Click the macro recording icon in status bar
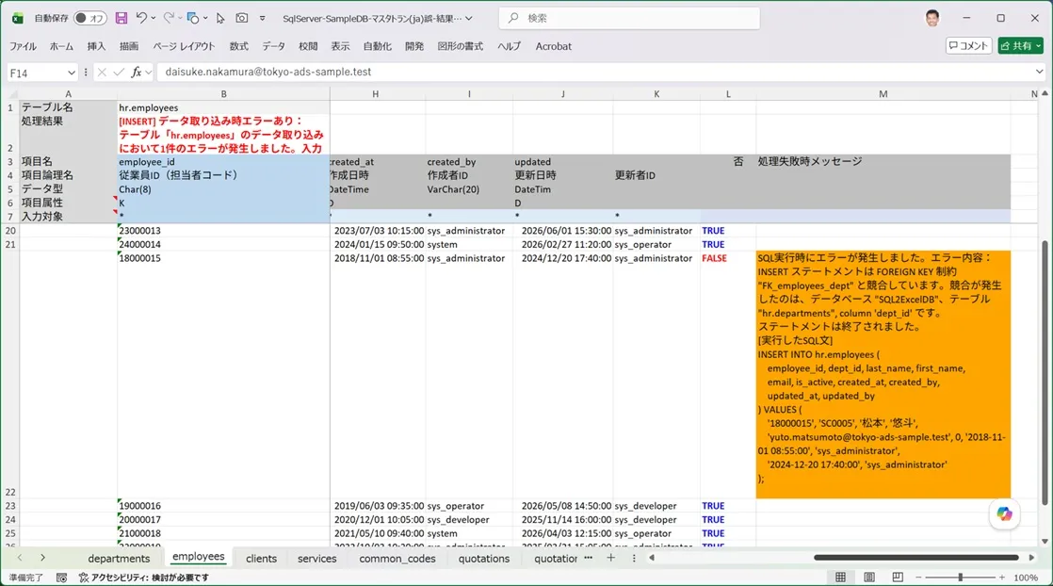Viewport: 1053px width, 586px height. (61, 578)
